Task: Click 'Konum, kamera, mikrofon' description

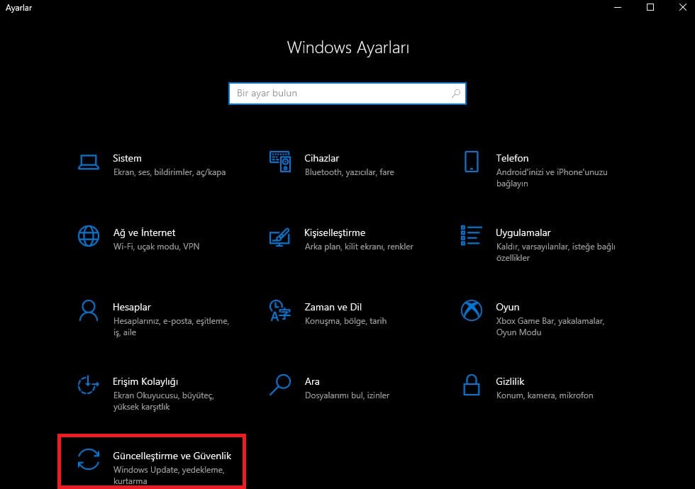Action: pyautogui.click(x=545, y=395)
